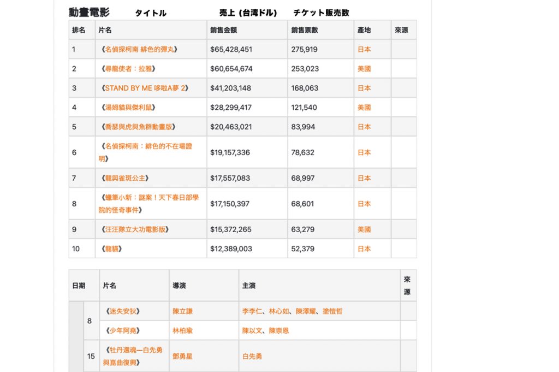Open the 迷失安狄 film link
Image resolution: width=559 pixels, height=372 pixels.
click(123, 311)
